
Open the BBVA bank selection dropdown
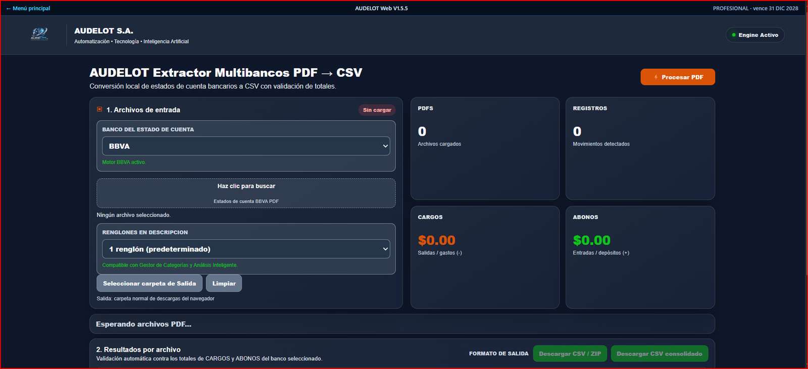[246, 146]
